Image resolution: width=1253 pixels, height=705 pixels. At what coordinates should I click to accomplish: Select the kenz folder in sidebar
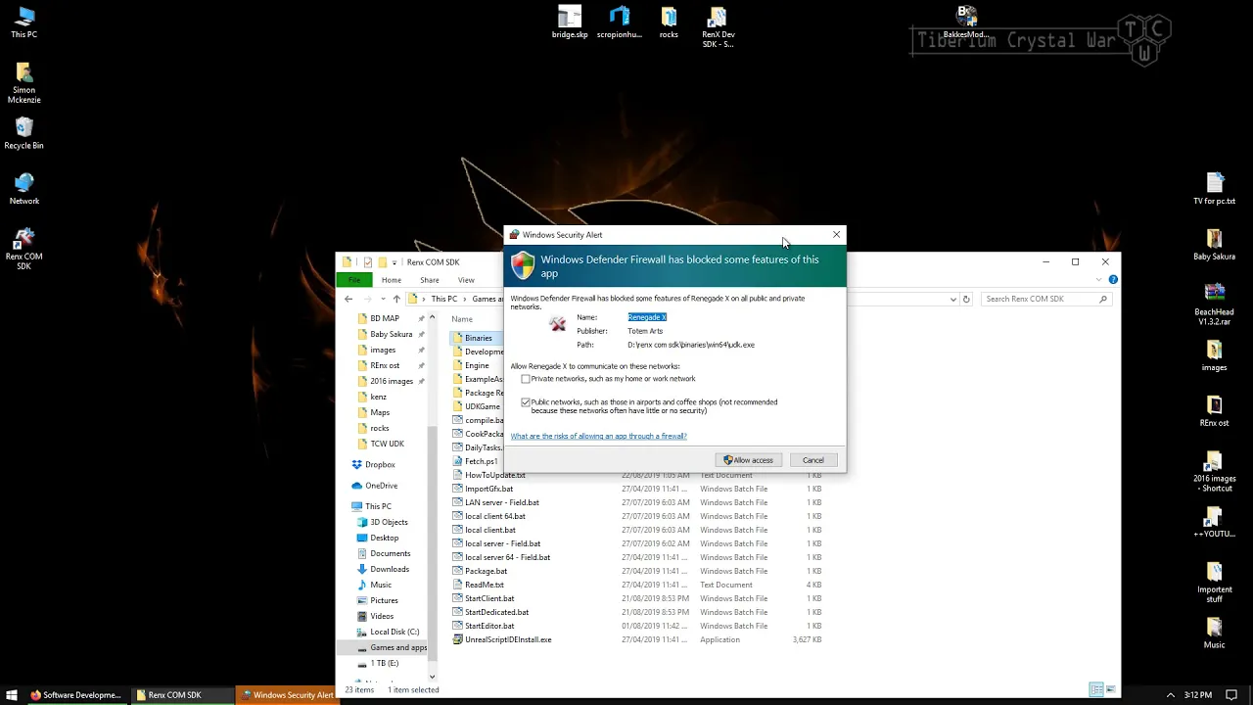click(x=378, y=397)
